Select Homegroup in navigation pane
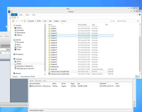This screenshot has width=142, height=112. 19,54
